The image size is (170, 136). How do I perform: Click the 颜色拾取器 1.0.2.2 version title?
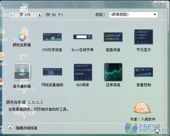25,102
